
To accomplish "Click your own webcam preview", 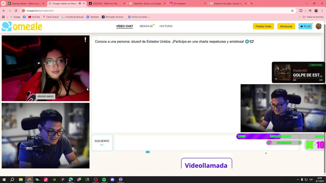I will point(46,136).
